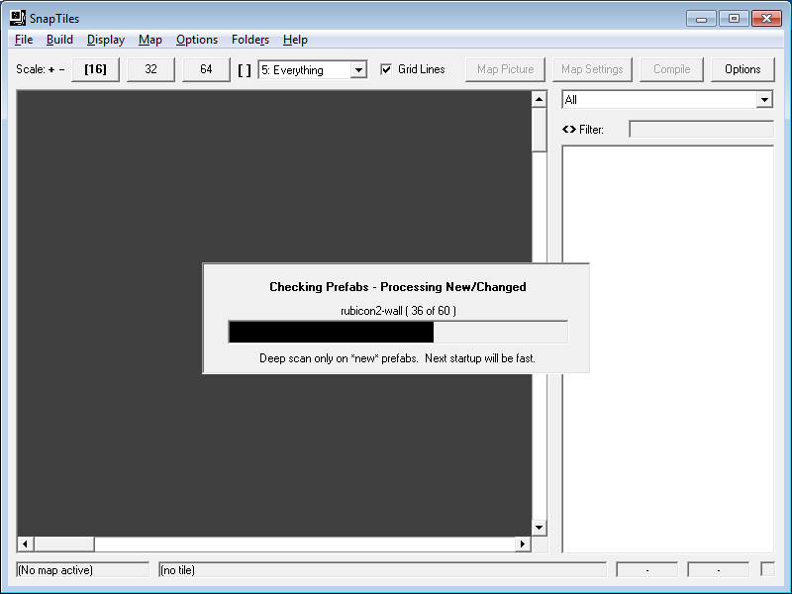Open the Build menu
Screen dimensions: 792x594
(x=59, y=40)
